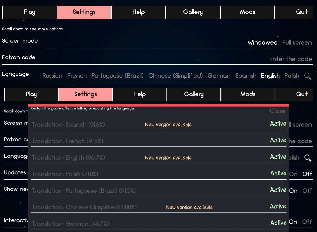
Task: Open the Gallery tab on the translation dialog screen
Action: tap(194, 94)
